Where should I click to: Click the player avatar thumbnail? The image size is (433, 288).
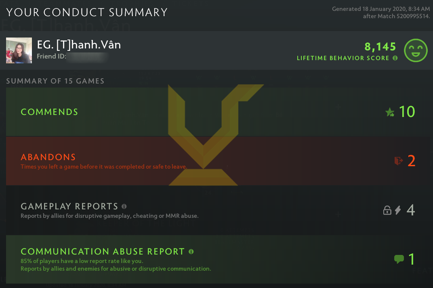point(19,50)
